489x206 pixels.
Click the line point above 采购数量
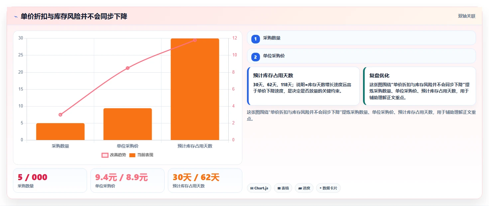pos(61,115)
